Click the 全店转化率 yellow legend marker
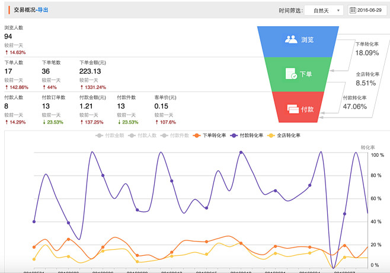Screen dimensions: 390x273 pos(271,135)
